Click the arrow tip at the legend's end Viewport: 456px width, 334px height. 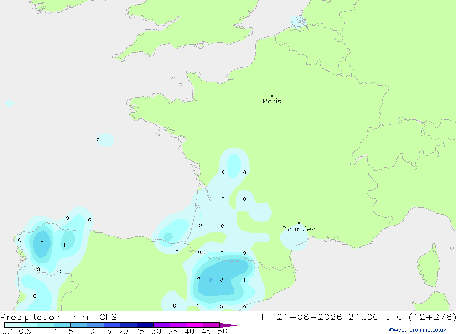[x=228, y=325]
